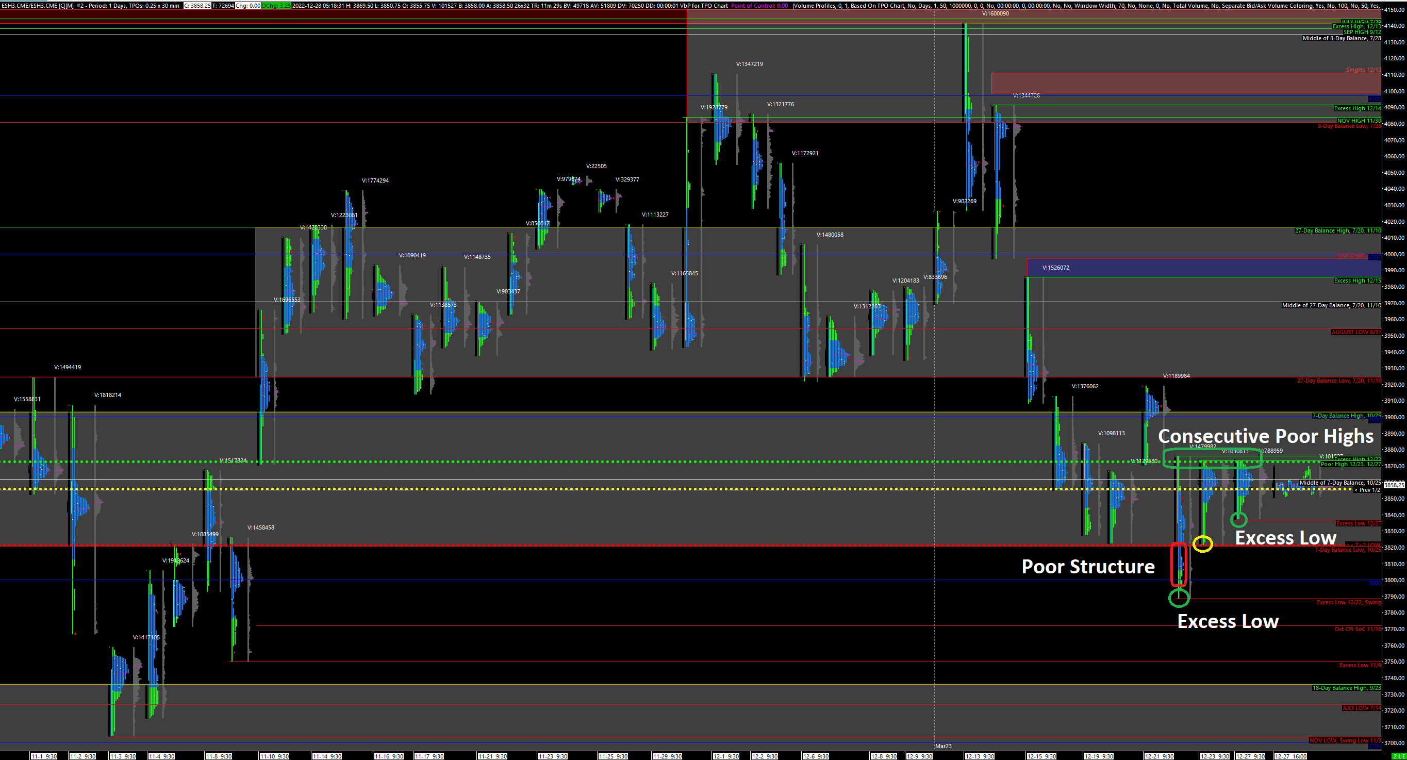The width and height of the screenshot is (1407, 760).
Task: Click the 'Excess High 12/14' level label
Action: 1357,108
